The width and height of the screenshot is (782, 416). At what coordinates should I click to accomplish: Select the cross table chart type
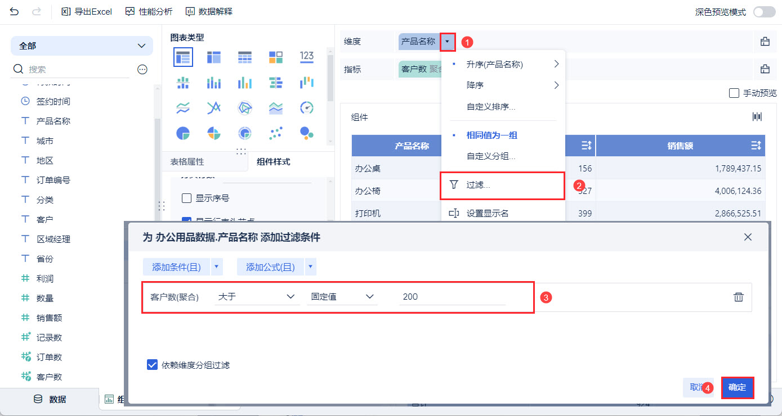[x=214, y=57]
